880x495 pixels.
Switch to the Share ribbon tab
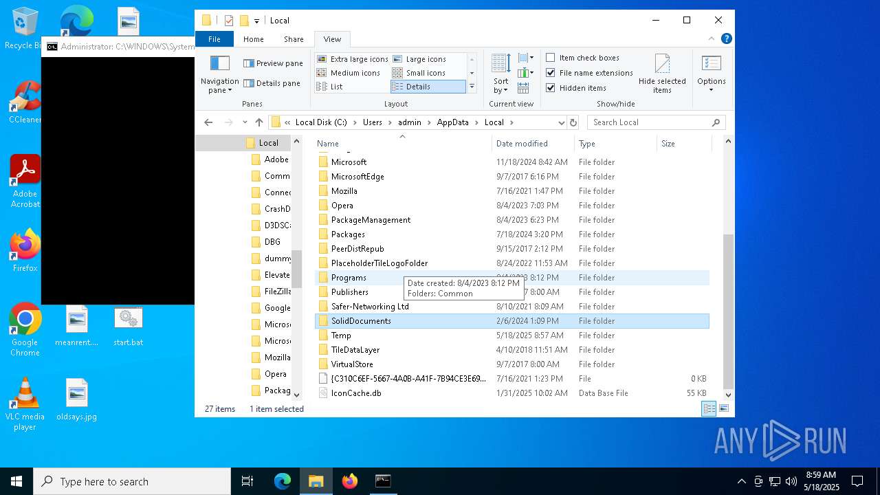coord(294,39)
